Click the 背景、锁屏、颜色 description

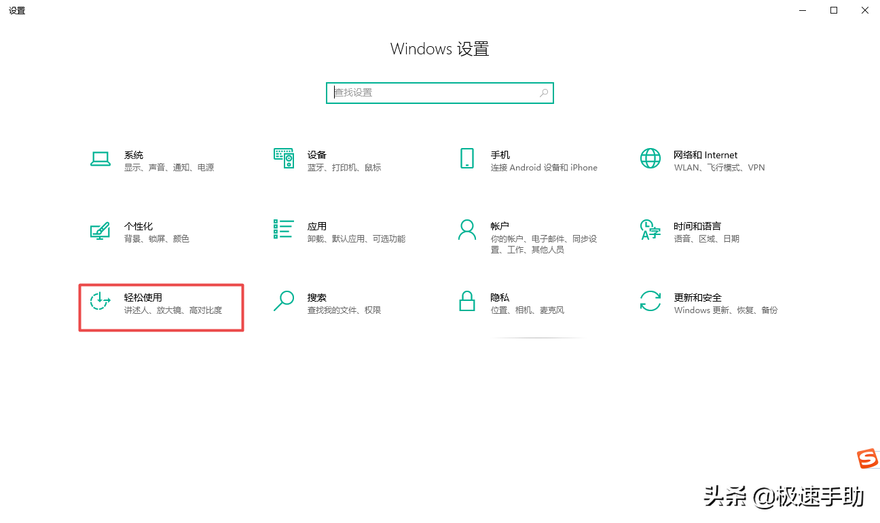(157, 239)
